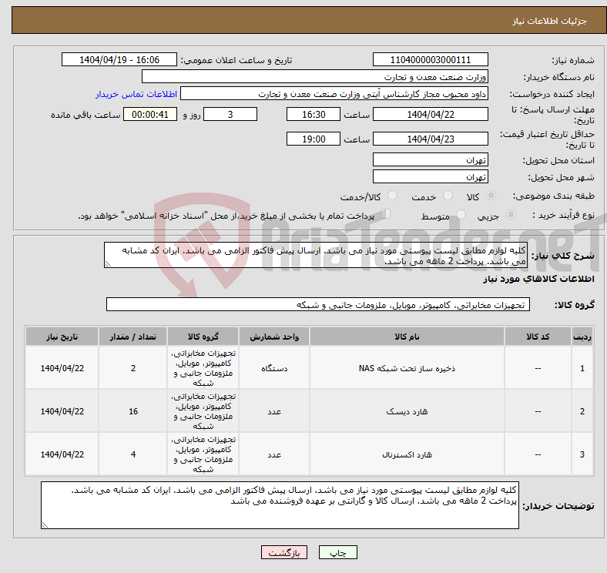Image resolution: width=607 pixels, height=573 pixels.
Task: Open the اطلاعات تماس خریدار link
Action: point(136,94)
